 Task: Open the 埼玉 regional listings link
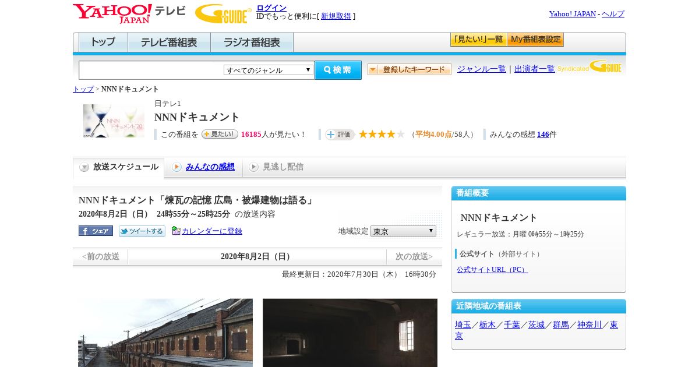(463, 325)
